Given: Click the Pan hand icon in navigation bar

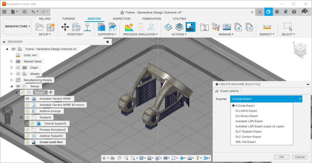Looking at the screenshot, I should 119,158.
